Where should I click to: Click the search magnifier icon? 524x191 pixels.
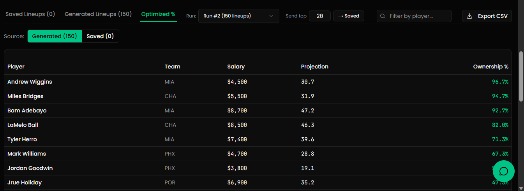point(383,16)
